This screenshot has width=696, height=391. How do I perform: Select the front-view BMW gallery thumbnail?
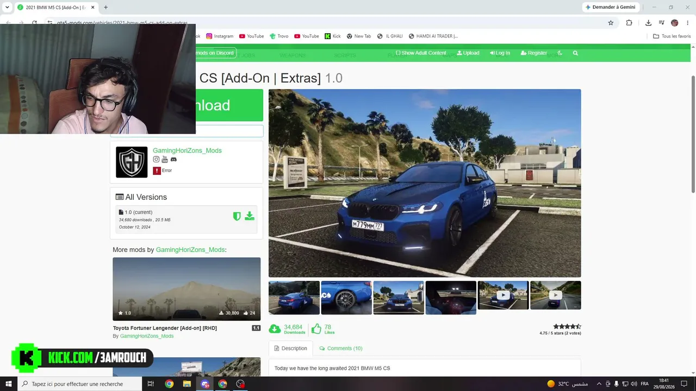coord(399,298)
